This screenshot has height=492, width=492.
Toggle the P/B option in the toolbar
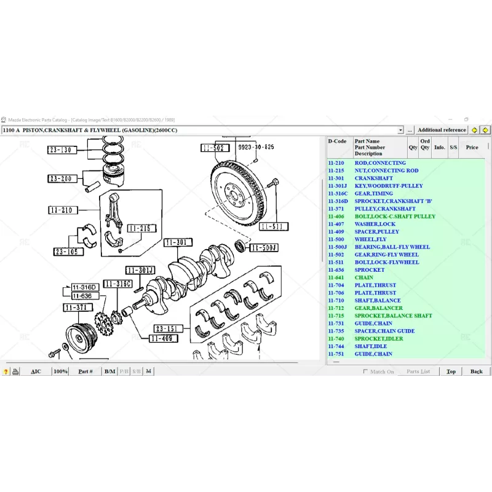[123, 371]
